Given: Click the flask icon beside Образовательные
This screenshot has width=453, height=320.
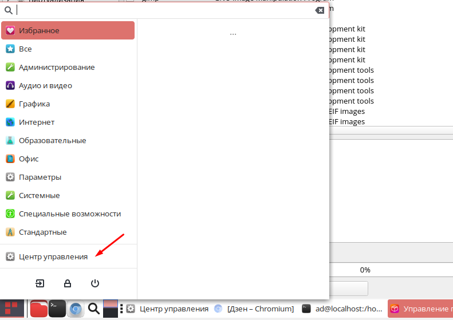Looking at the screenshot, I should [x=10, y=140].
